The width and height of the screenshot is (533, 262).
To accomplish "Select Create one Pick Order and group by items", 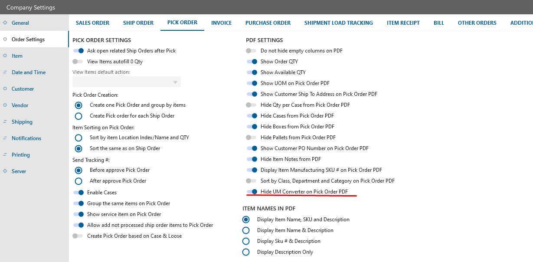I will click(x=78, y=105).
